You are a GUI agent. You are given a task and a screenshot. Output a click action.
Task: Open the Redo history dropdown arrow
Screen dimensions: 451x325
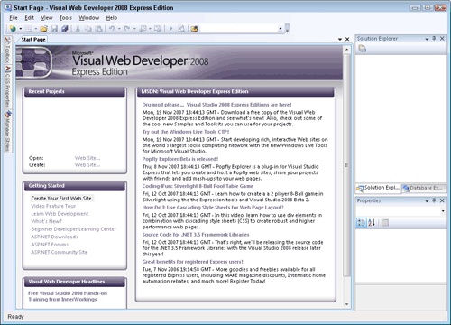click(134, 29)
